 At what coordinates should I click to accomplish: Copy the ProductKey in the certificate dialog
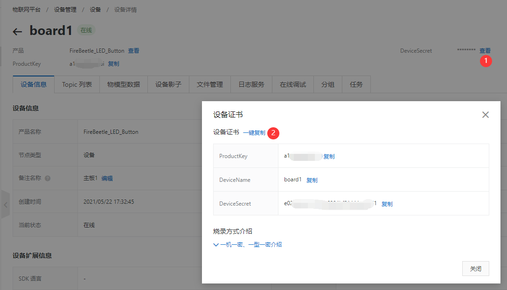(x=329, y=156)
